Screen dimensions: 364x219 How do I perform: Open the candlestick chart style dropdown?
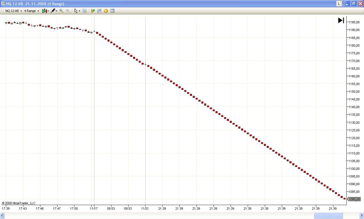(45, 11)
